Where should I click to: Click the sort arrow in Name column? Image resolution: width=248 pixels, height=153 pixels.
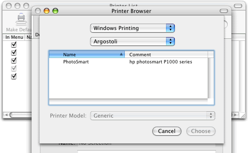[121, 54]
